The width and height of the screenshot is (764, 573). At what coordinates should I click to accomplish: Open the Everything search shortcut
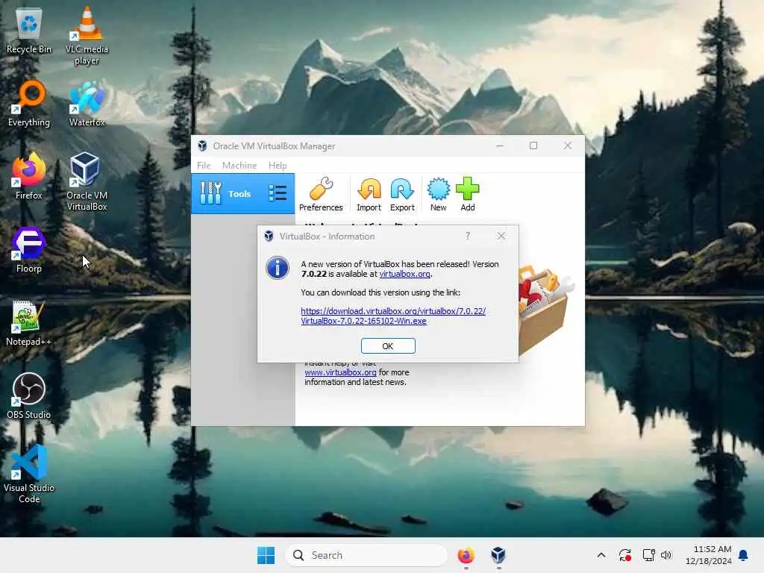click(x=29, y=104)
